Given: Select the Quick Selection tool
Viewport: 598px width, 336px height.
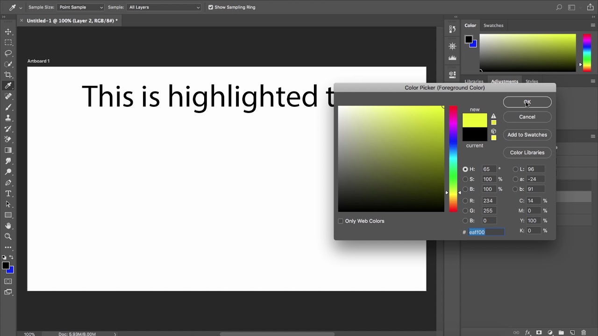Looking at the screenshot, I should pos(8,64).
